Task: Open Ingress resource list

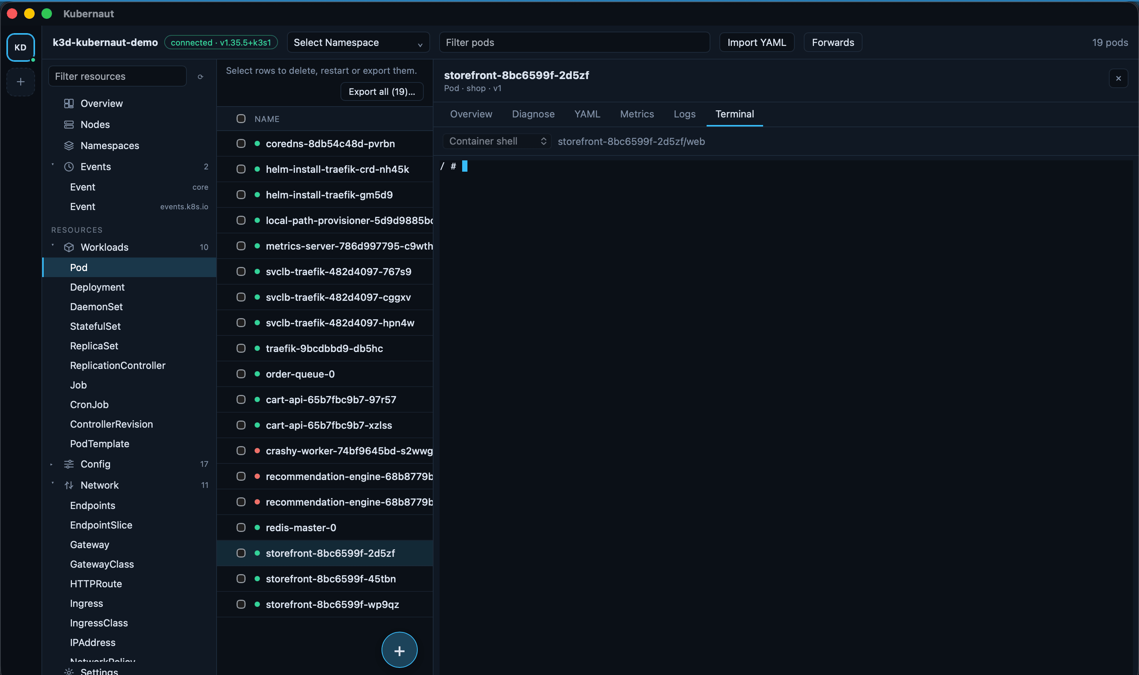Action: point(129,603)
